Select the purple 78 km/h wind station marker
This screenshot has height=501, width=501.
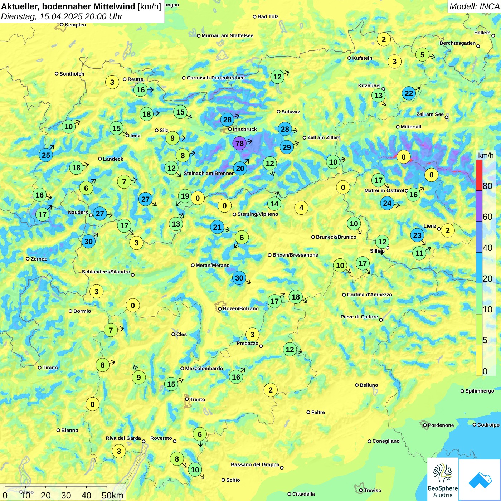[239, 144]
